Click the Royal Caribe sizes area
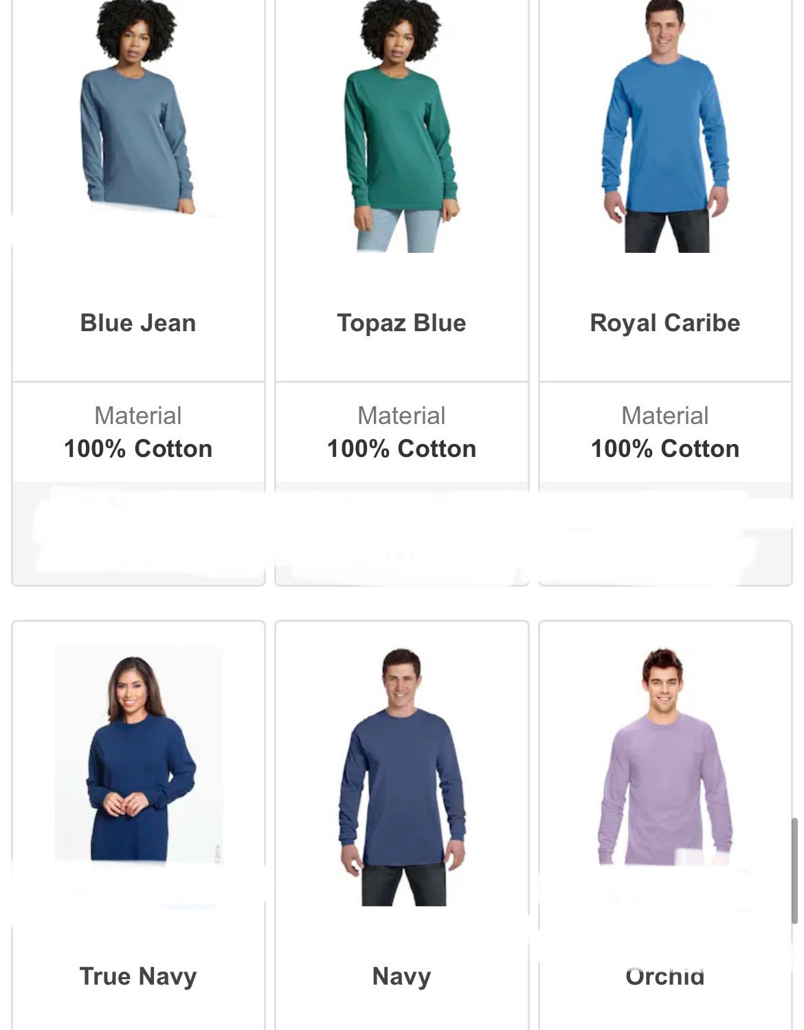The height and width of the screenshot is (1030, 804). point(665,533)
